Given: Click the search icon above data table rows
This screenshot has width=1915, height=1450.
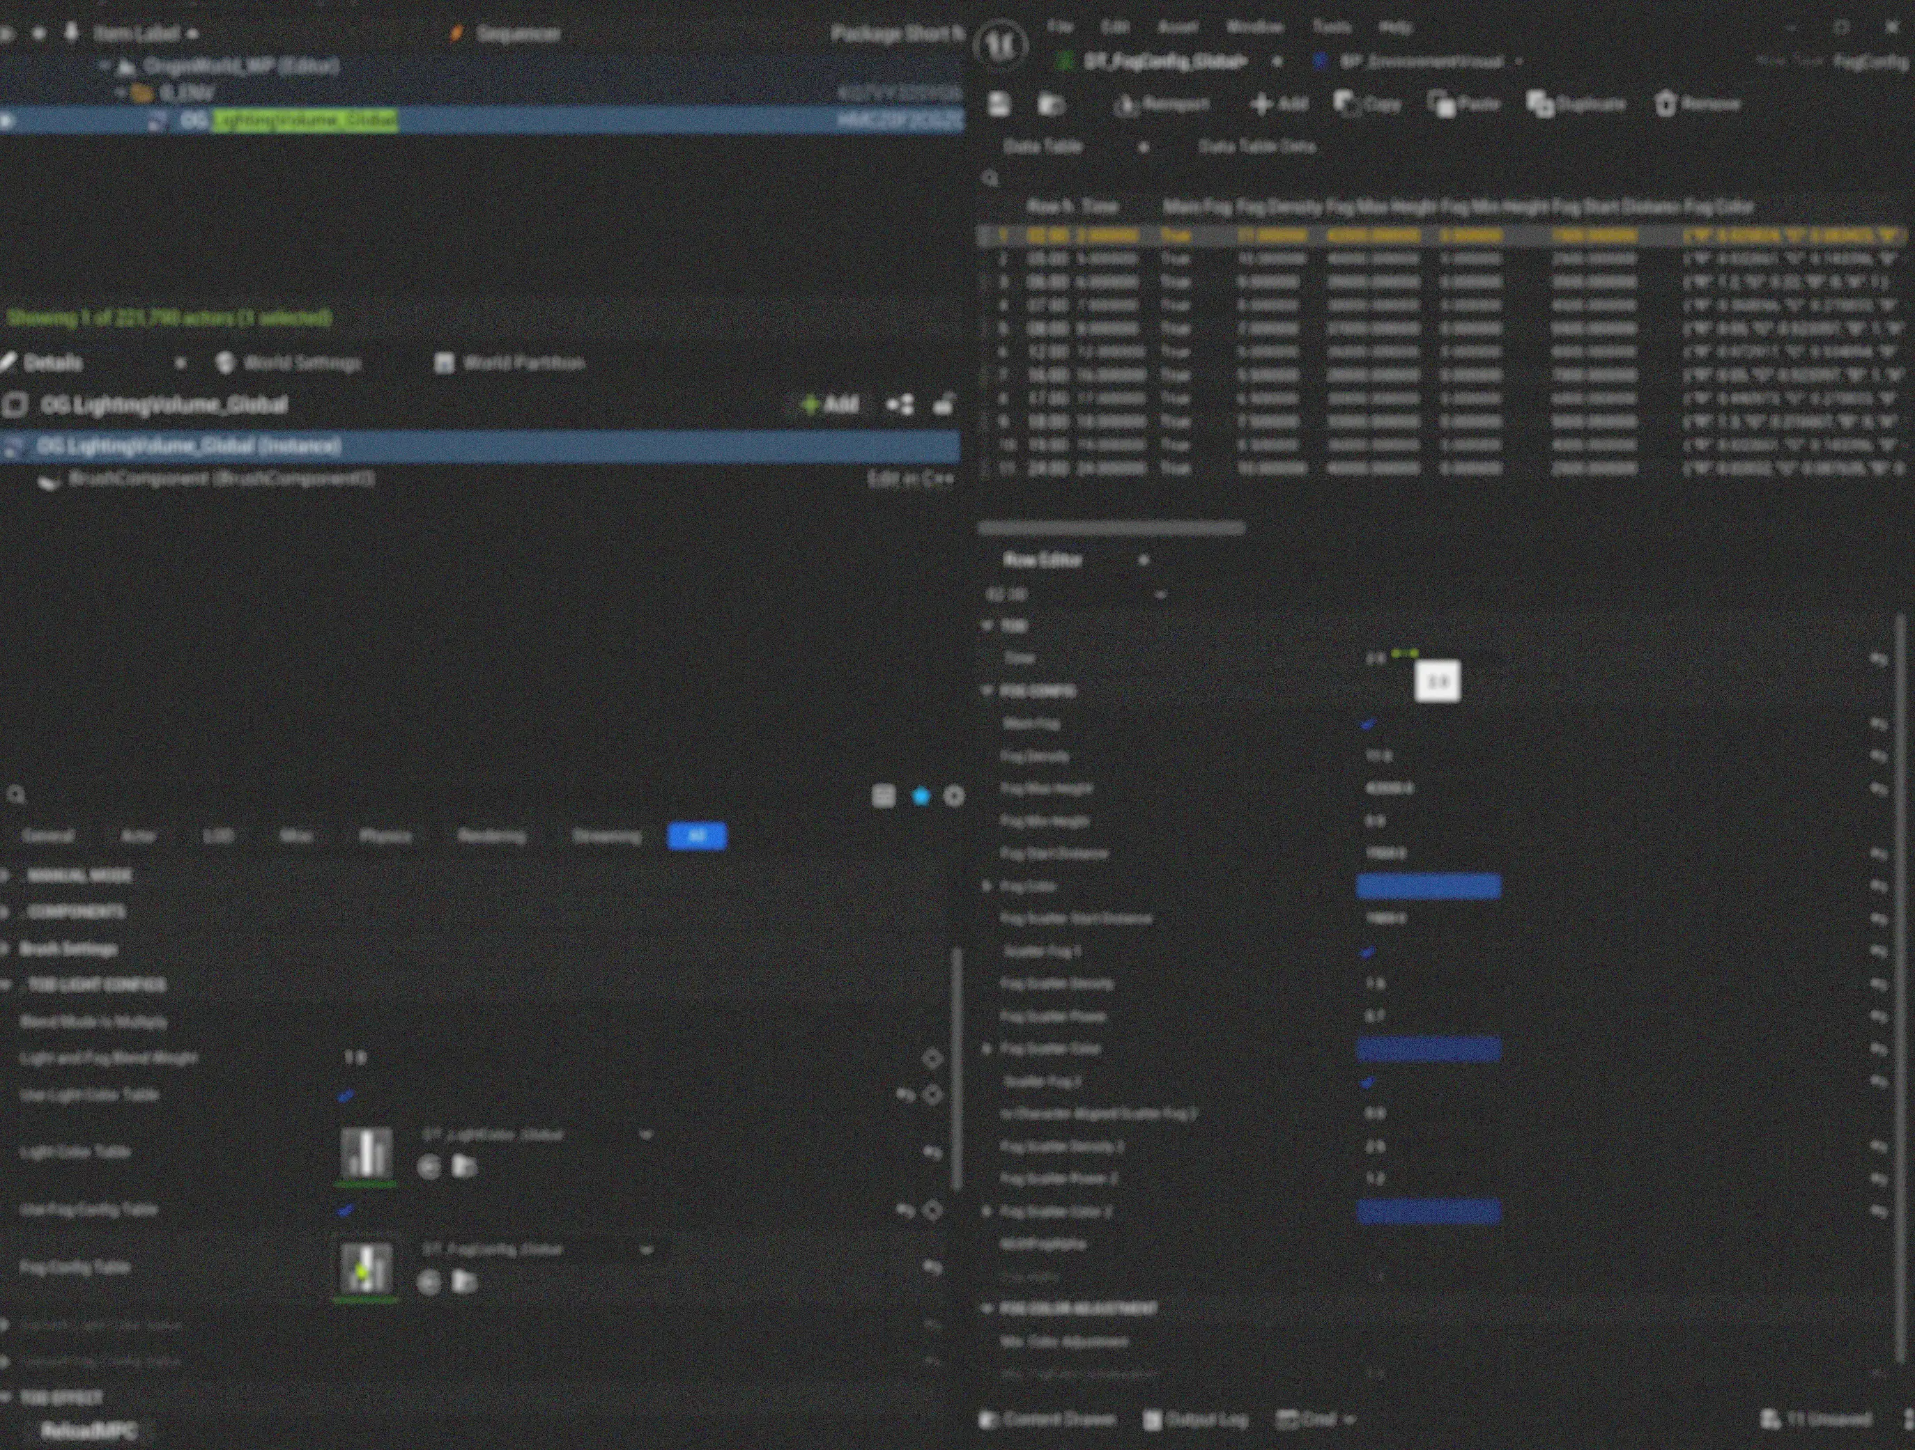Looking at the screenshot, I should point(990,178).
